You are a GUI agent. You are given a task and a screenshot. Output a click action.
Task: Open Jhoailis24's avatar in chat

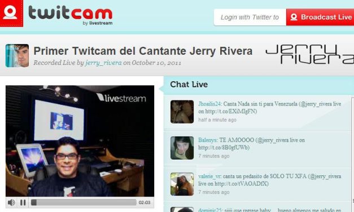click(x=182, y=112)
